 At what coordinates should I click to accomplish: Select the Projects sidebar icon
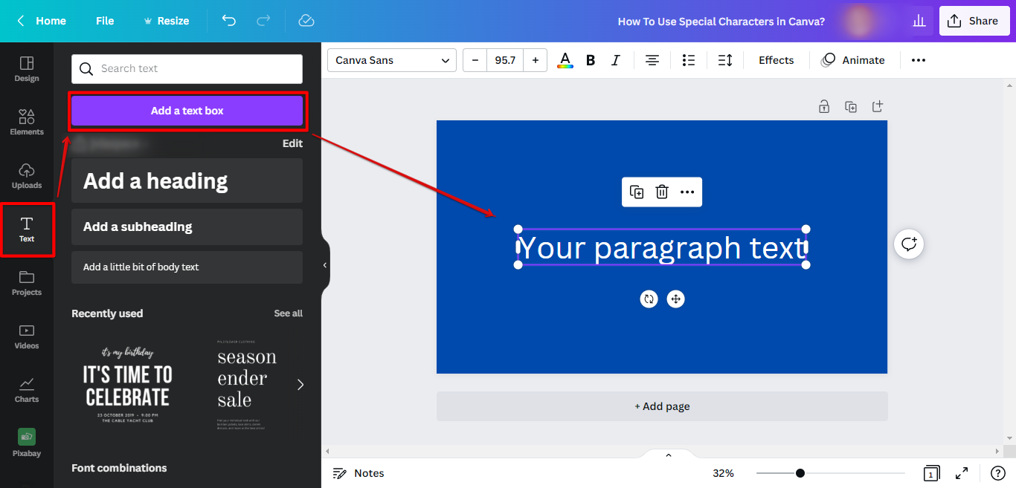coord(27,283)
